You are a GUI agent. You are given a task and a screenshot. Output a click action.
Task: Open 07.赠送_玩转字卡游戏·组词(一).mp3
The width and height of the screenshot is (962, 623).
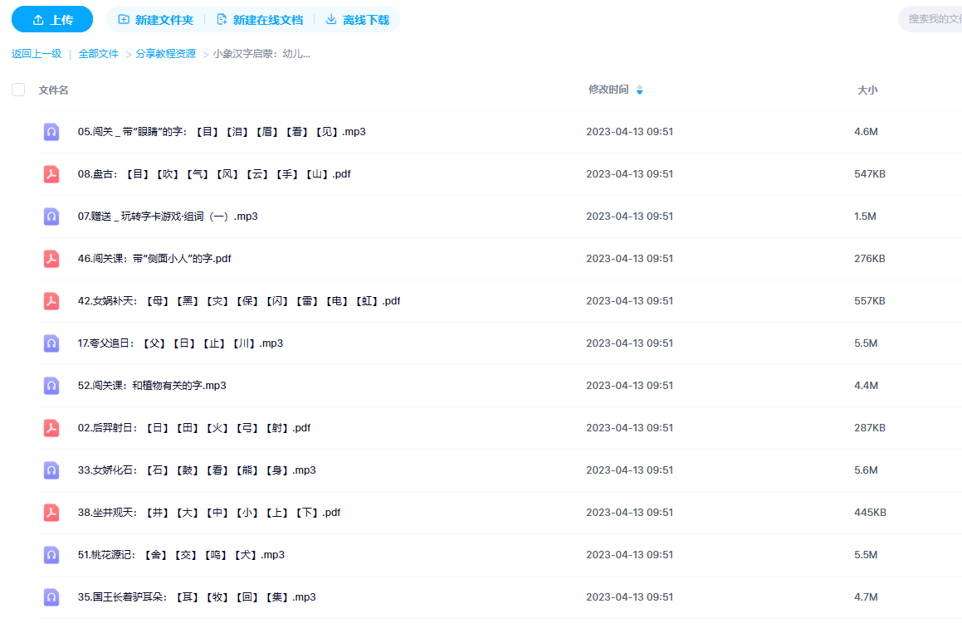[168, 217]
